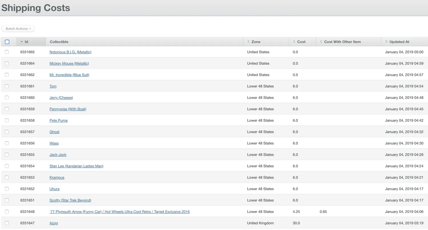Click the Collectible column header
This screenshot has width=428, height=230.
59,42
